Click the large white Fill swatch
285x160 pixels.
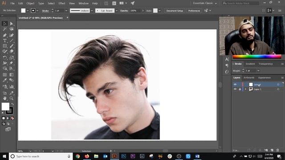(5, 107)
